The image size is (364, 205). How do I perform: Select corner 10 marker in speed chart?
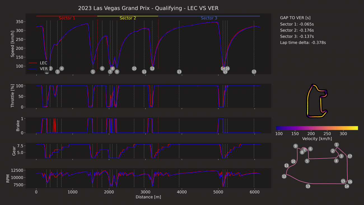point(134,69)
